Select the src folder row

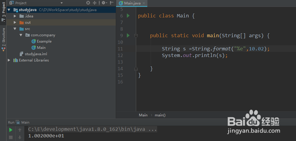coord(61,29)
